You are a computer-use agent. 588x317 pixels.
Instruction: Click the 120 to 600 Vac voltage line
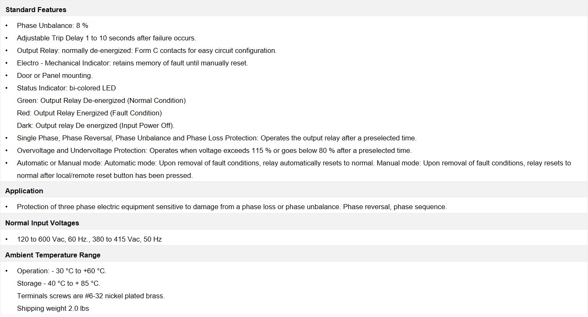(89, 239)
